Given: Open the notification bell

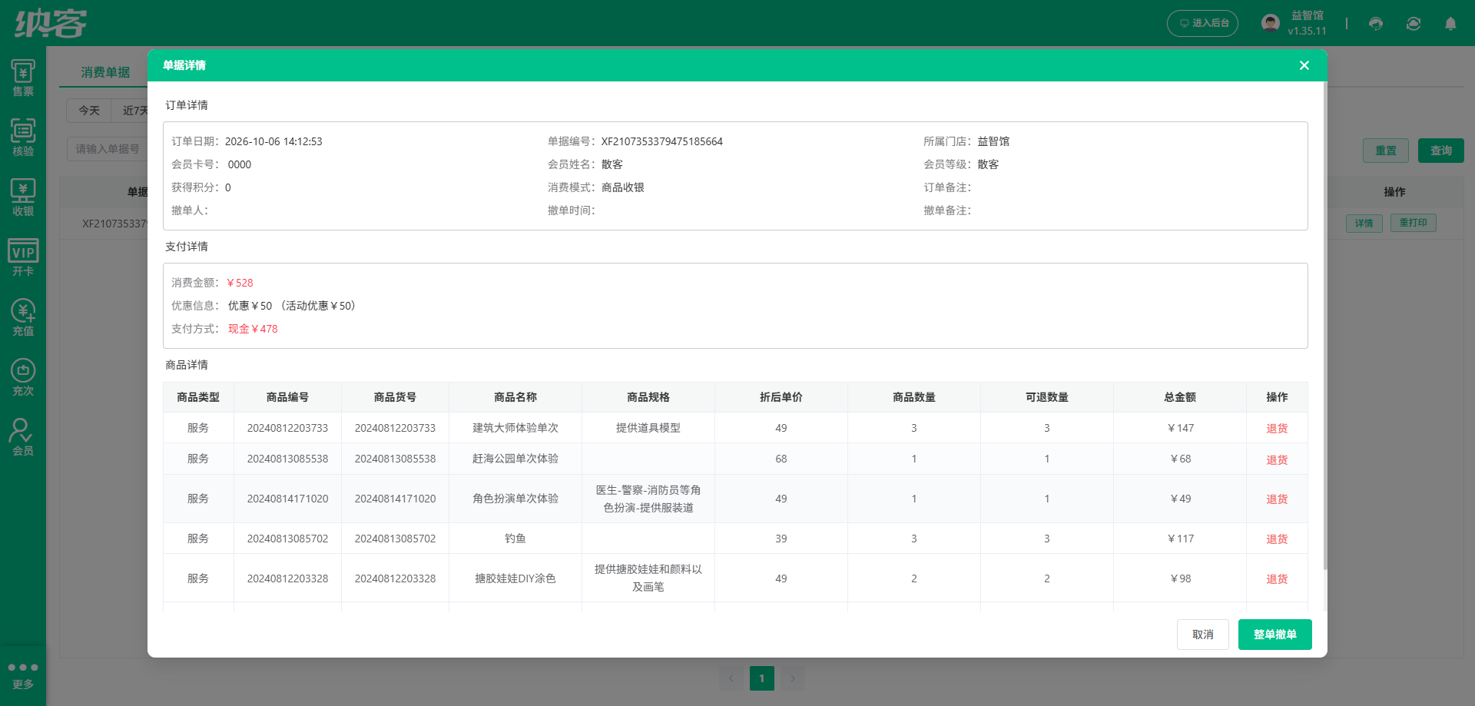Looking at the screenshot, I should tap(1450, 24).
